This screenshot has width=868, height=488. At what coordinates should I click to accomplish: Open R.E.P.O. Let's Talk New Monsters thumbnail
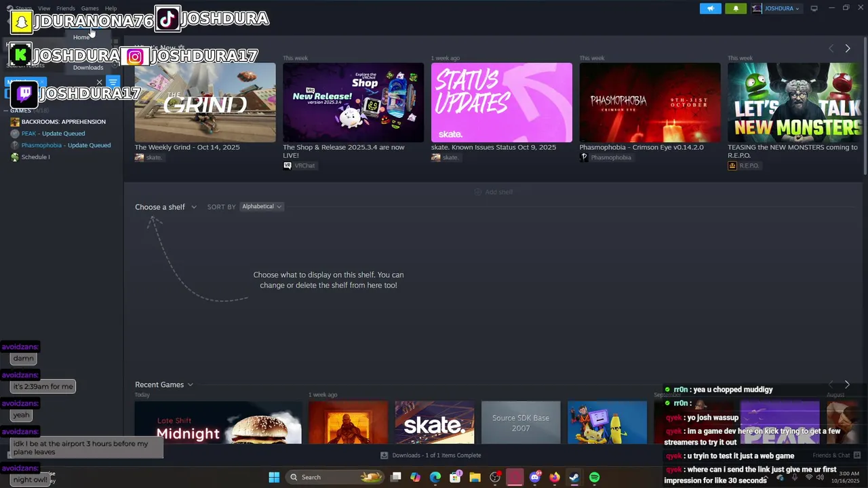pyautogui.click(x=794, y=102)
